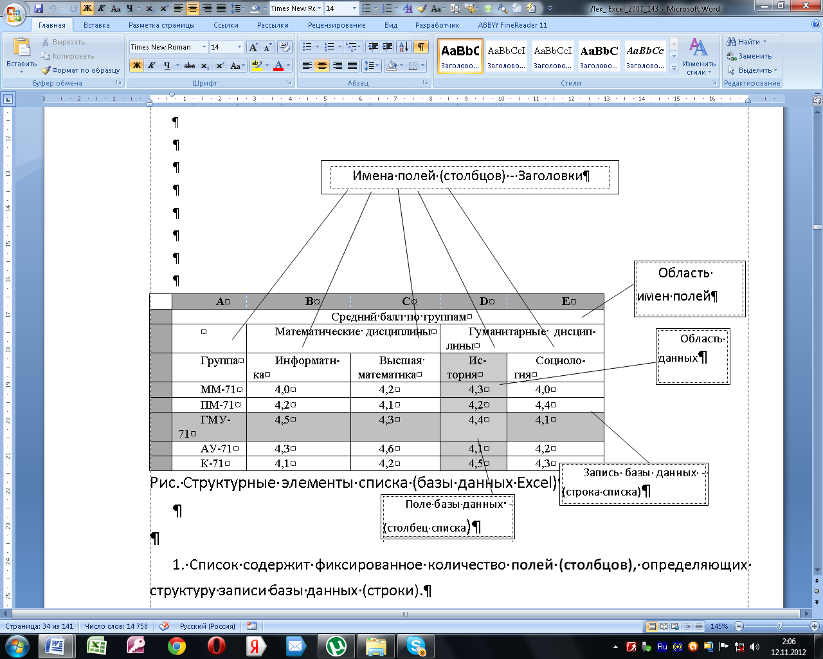Image resolution: width=823 pixels, height=659 pixels.
Task: Expand the styles gallery (More arrow)
Action: pos(674,68)
